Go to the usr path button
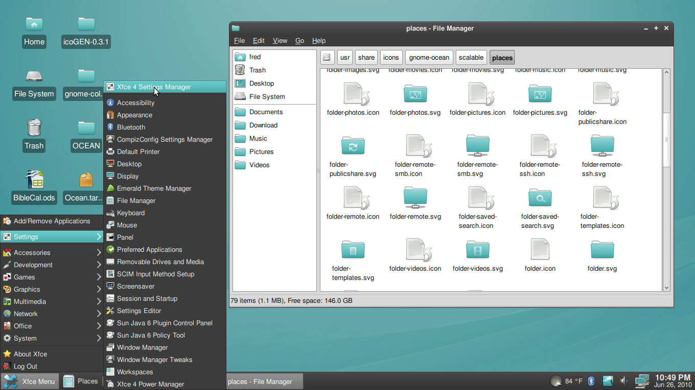This screenshot has width=695, height=390. pos(345,58)
